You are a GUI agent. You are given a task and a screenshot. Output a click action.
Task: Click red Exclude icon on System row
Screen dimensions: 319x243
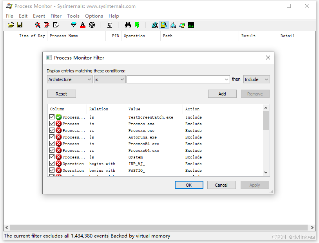click(x=59, y=157)
